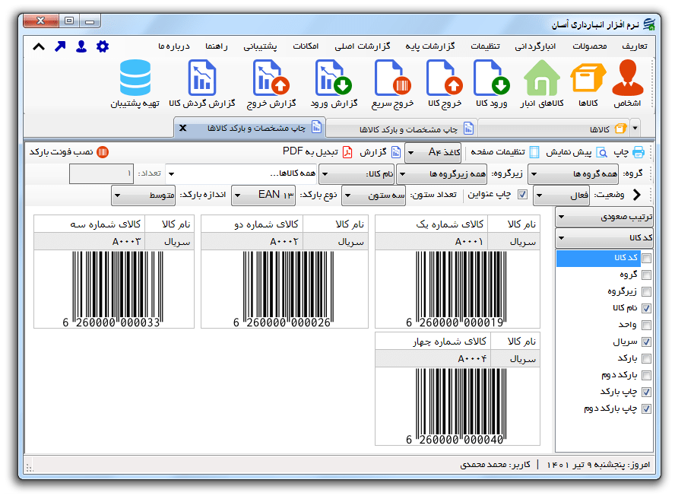Click the گزارش button label
Screen dimensions: 675x499
(373, 152)
